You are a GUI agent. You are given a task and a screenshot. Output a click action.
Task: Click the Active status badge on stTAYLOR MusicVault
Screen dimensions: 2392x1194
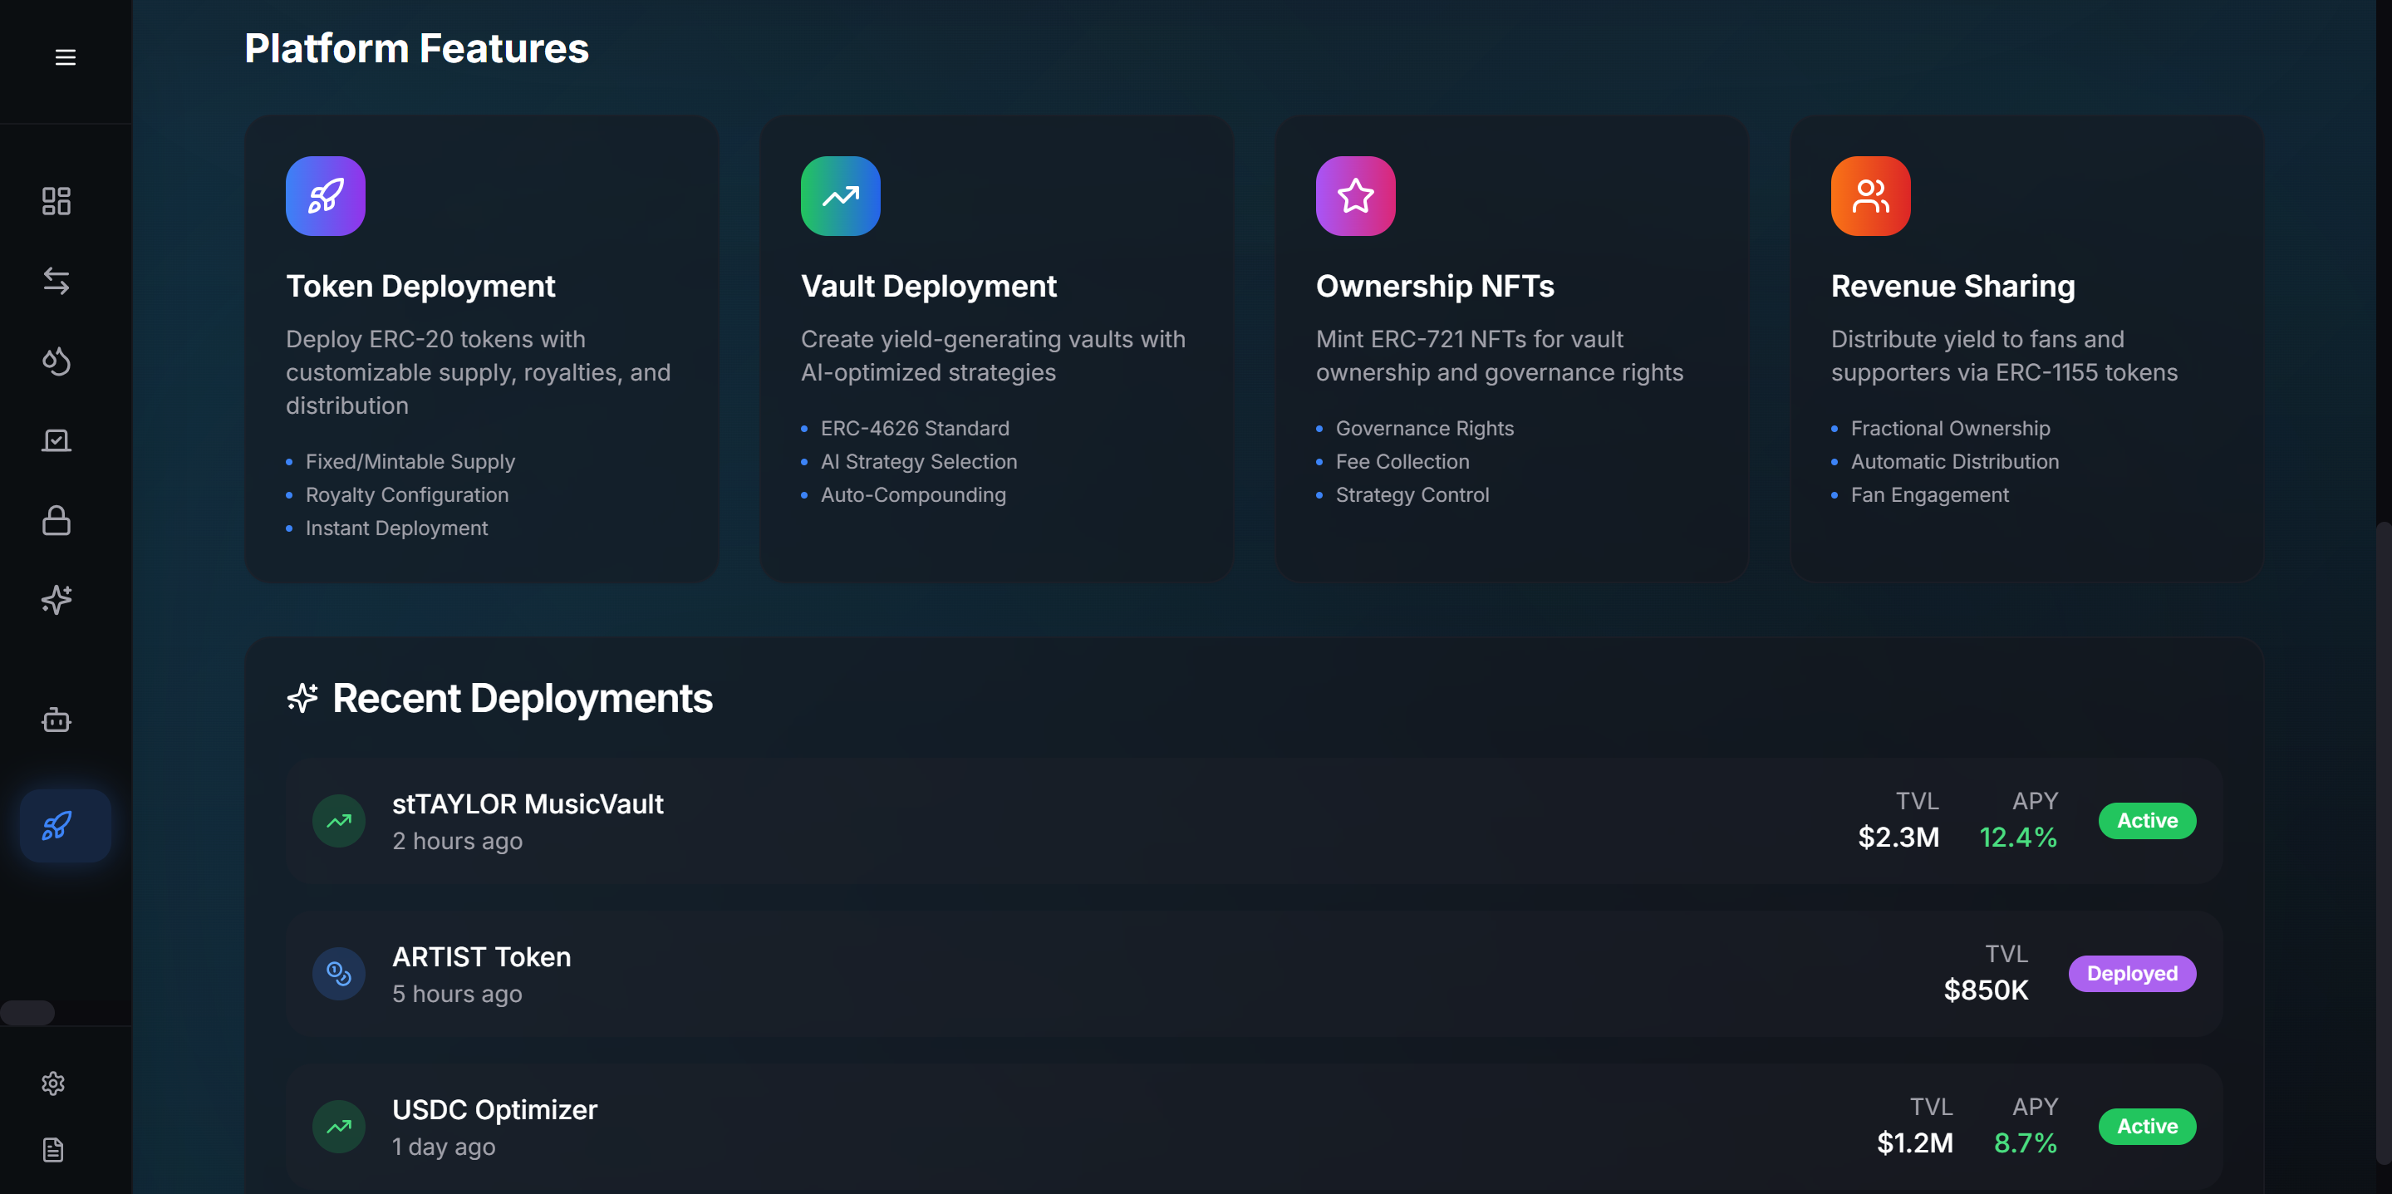click(x=2146, y=820)
